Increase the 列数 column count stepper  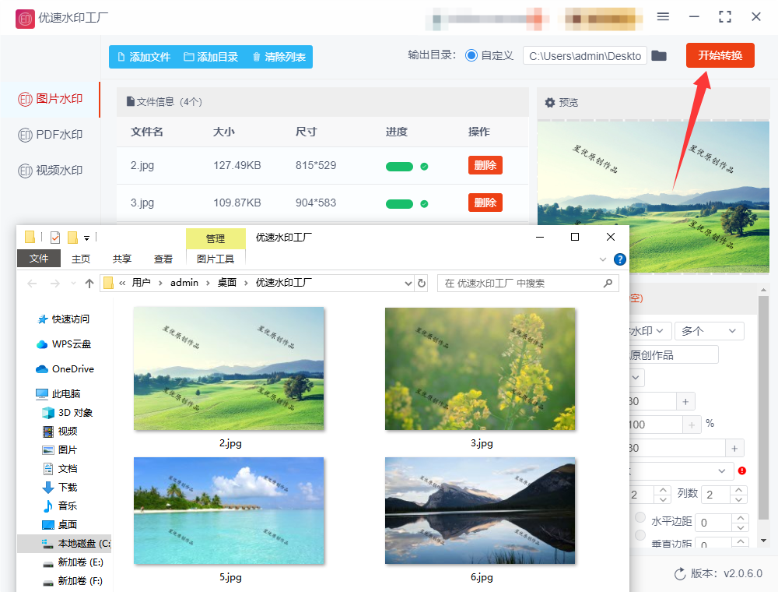[x=739, y=490]
